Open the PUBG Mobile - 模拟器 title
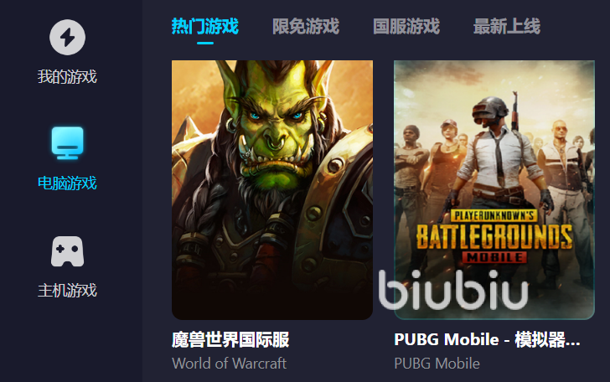The image size is (610, 382). 487,339
